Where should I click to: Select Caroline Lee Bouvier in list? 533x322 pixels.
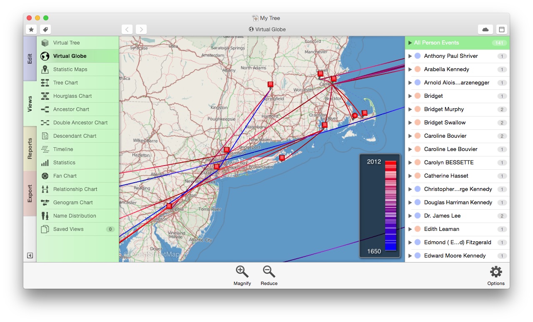tap(457, 149)
